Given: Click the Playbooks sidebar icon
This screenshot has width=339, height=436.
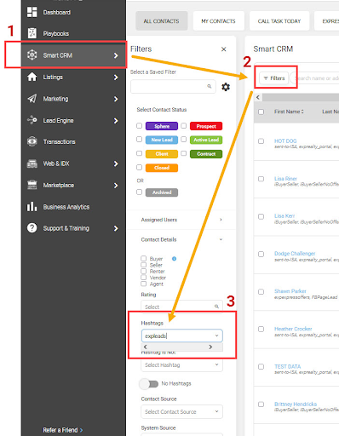Looking at the screenshot, I should (x=32, y=33).
